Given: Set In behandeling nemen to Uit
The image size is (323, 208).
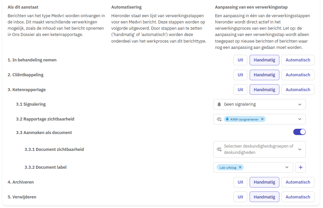Looking at the screenshot, I should pyautogui.click(x=240, y=60).
